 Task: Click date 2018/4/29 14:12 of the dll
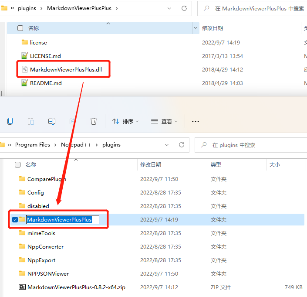(223, 70)
